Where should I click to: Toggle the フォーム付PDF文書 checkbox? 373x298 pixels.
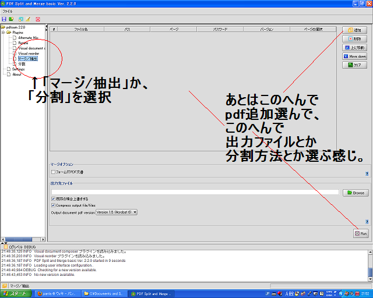click(x=53, y=172)
